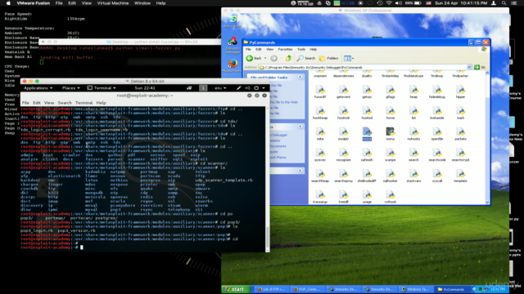Open the hidedebug file
The image size is (524, 294).
pyautogui.click(x=436, y=91)
